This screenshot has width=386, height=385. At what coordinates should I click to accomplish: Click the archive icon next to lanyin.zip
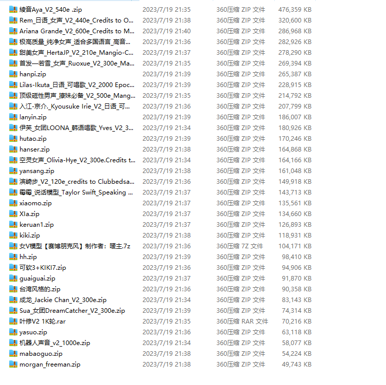[x=13, y=117]
